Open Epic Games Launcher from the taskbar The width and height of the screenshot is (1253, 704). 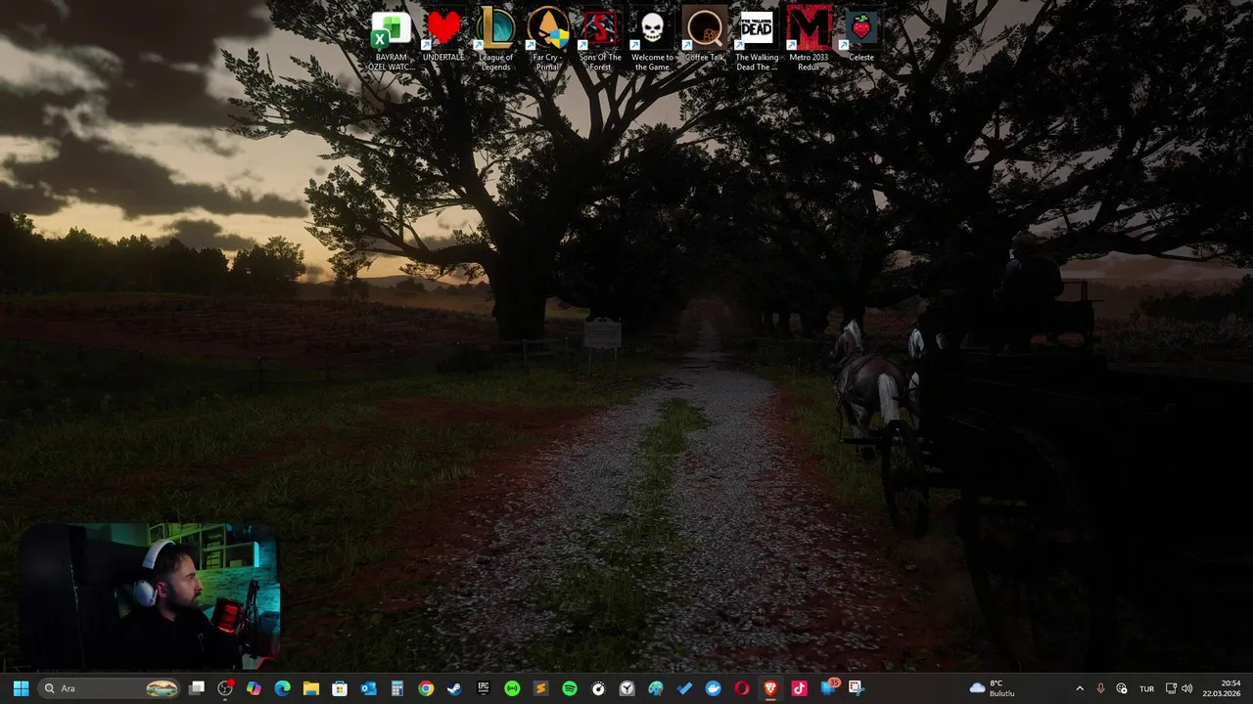pos(483,688)
